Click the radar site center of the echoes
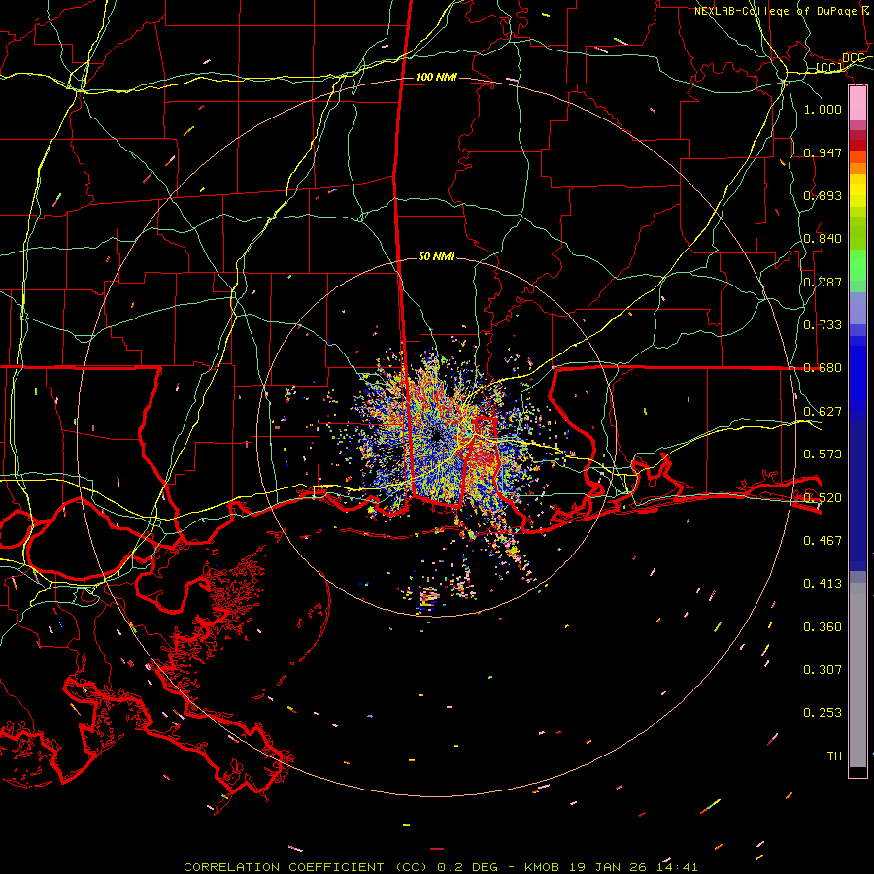874x874 pixels. click(x=437, y=435)
